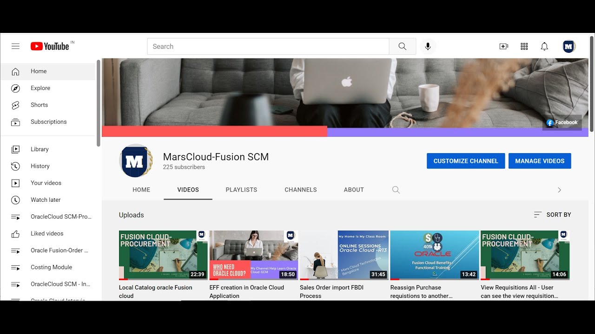The image size is (595, 334).
Task: Click the search magnifier button
Action: click(403, 46)
